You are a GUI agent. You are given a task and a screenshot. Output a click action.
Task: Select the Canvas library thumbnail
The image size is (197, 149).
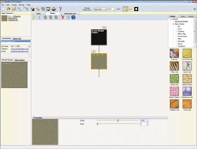tap(174, 53)
